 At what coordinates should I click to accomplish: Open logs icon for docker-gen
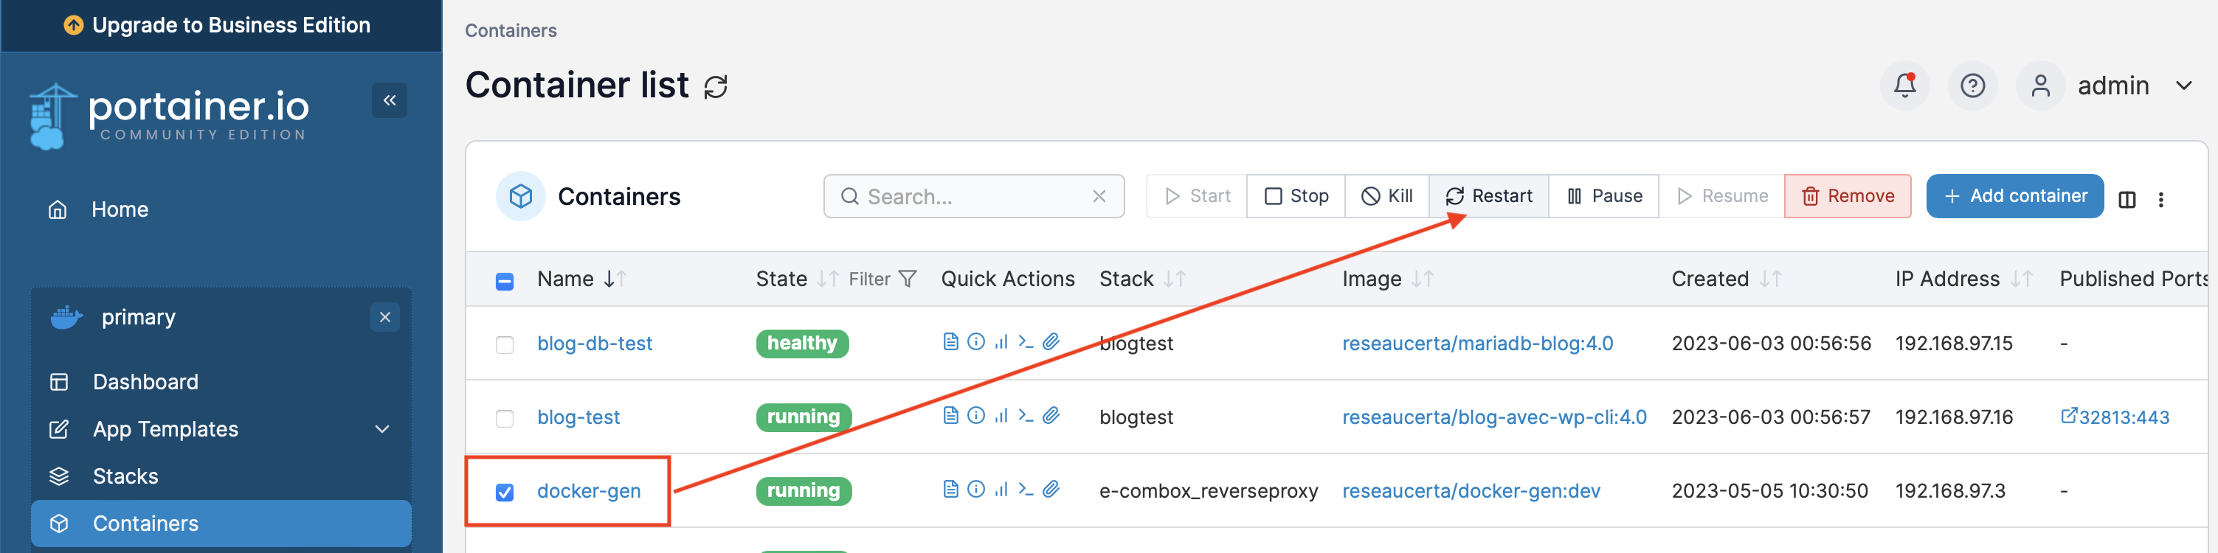[950, 490]
